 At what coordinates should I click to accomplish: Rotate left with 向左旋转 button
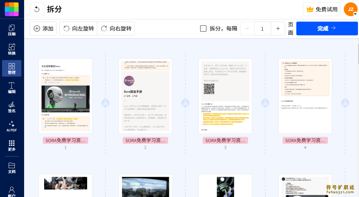pos(78,28)
